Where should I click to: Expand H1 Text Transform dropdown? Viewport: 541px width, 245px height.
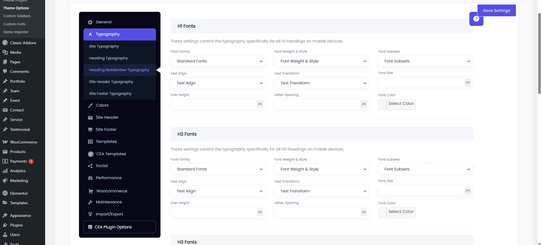tap(322, 83)
